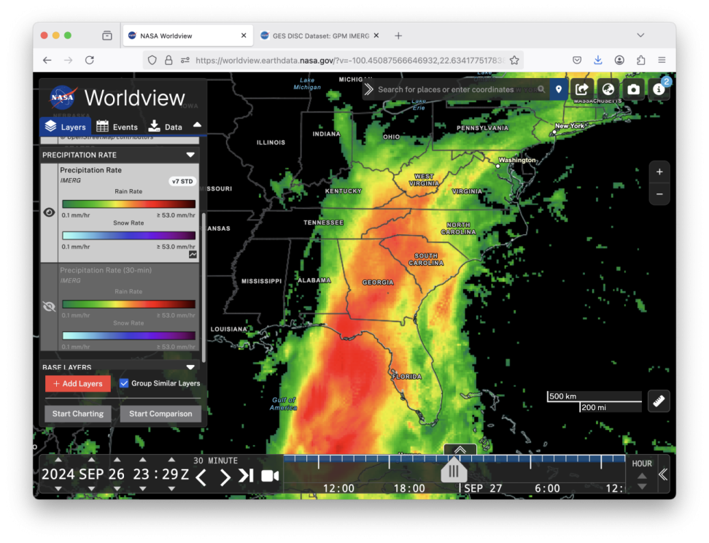This screenshot has height=543, width=709.
Task: Click Start Charting button
Action: pos(78,414)
